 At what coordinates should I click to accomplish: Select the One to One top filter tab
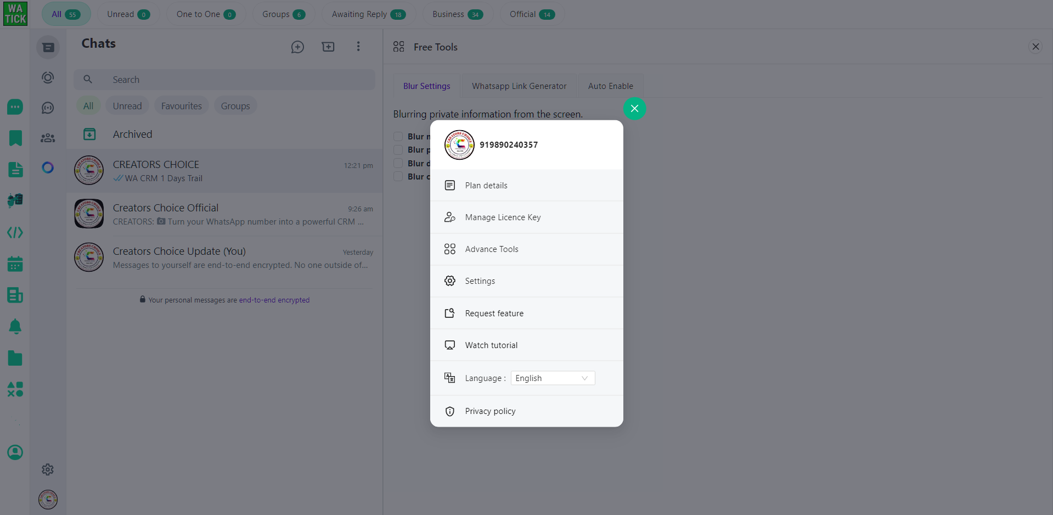[x=206, y=14]
